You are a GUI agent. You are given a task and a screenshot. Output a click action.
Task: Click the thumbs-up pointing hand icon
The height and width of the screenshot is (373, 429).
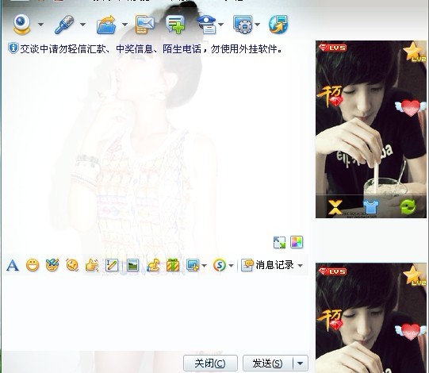92,265
